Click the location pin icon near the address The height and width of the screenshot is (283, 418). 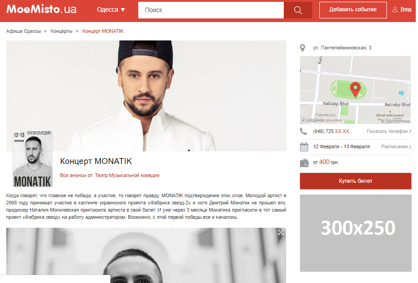302,48
